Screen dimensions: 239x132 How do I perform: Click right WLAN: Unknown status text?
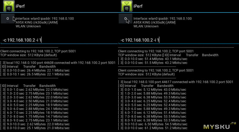coord(146,26)
